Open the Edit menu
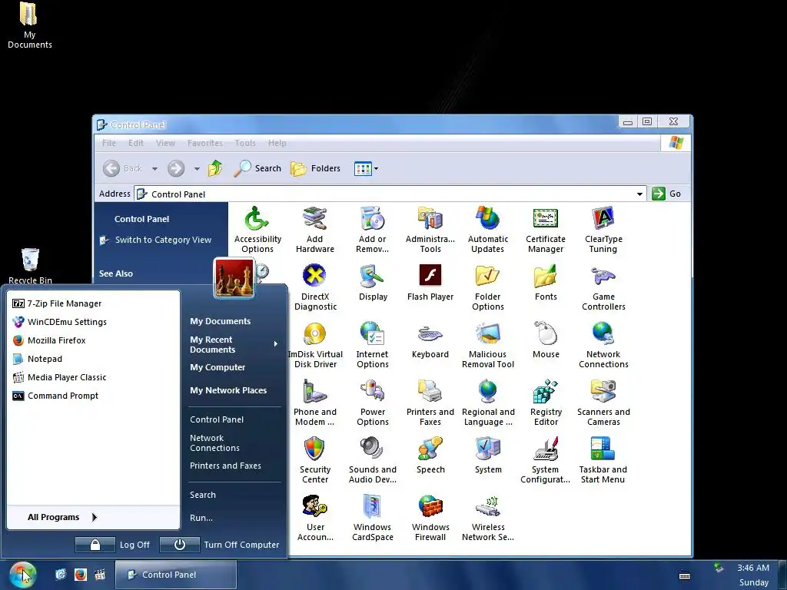The height and width of the screenshot is (590, 787). click(x=136, y=143)
